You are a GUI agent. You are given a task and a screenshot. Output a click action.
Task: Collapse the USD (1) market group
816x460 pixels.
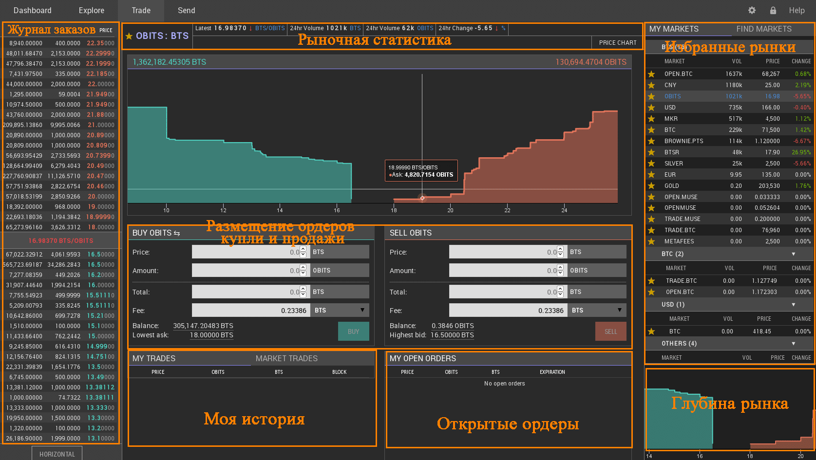(793, 305)
